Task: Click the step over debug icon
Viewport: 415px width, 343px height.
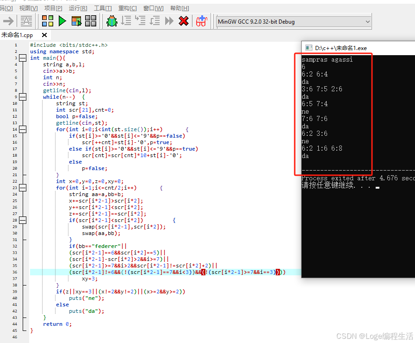Action: pos(126,21)
